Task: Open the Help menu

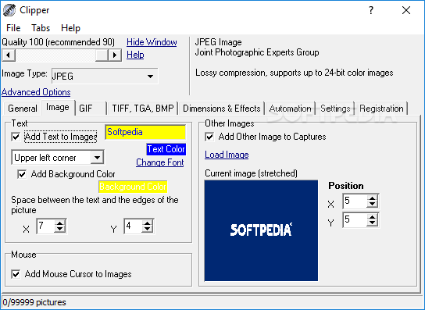Action: [70, 28]
